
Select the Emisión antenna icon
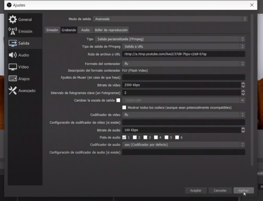(x=13, y=32)
